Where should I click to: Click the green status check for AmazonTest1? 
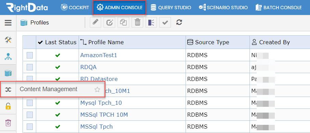[x=57, y=55]
